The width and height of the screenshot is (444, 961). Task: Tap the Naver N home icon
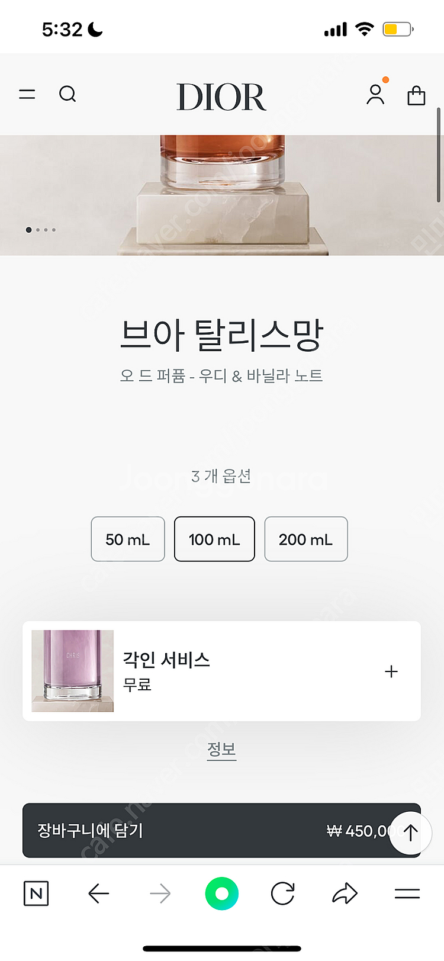(x=36, y=893)
